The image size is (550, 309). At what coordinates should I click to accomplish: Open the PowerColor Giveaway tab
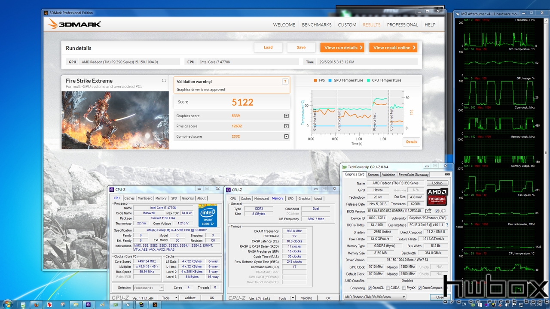tap(413, 175)
